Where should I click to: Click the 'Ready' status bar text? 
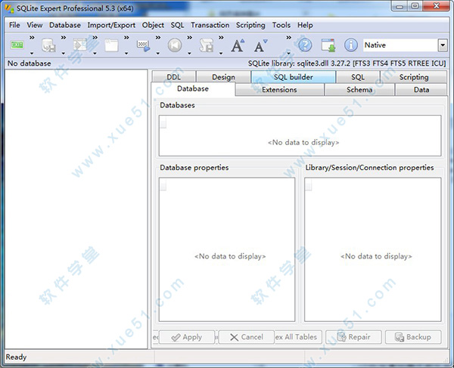16,357
